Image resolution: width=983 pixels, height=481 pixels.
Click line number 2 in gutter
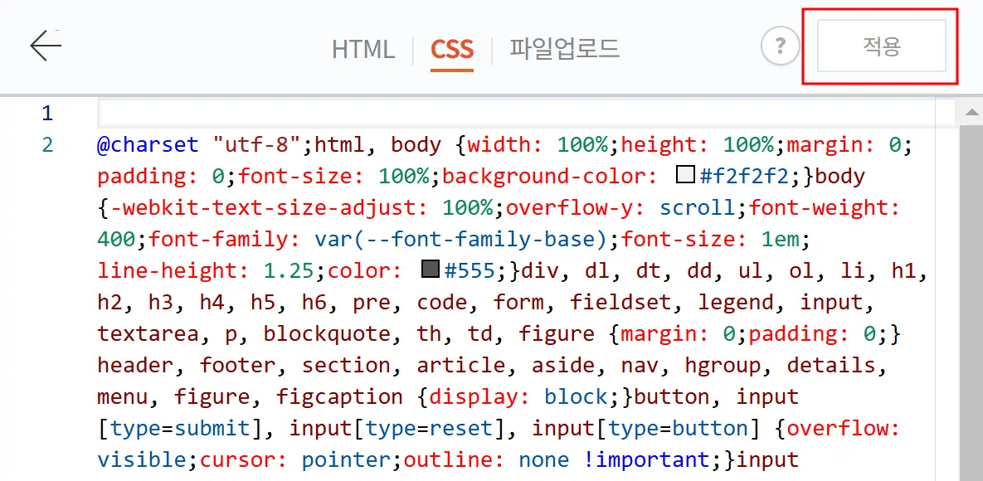coord(47,145)
